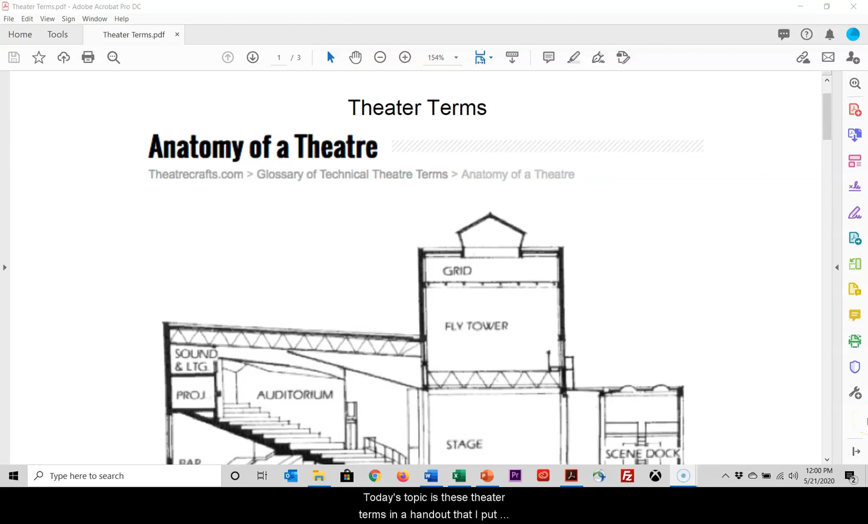Add a sticky note comment
The width and height of the screenshot is (868, 524).
[x=548, y=57]
